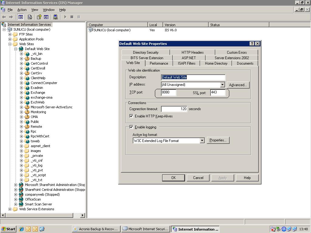Click the Start button
The image size is (311, 233).
tap(8, 229)
